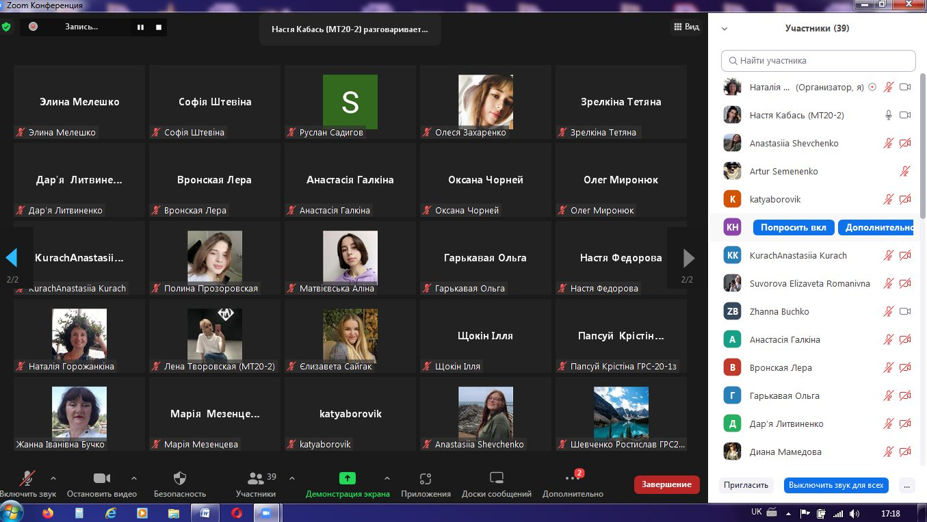Image resolution: width=927 pixels, height=522 pixels.
Task: Click Олеся Захаренко video tile photo
Action: tap(486, 102)
